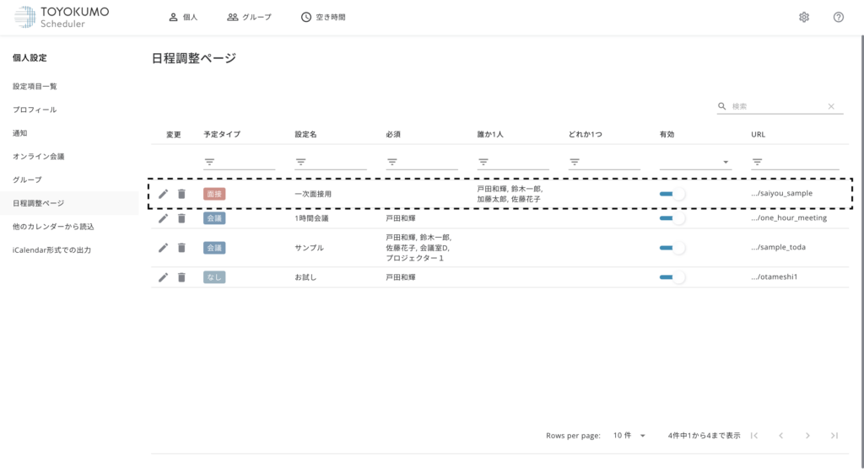The image size is (864, 472).
Task: Click filter icon under 予定タイプ column
Action: 209,162
